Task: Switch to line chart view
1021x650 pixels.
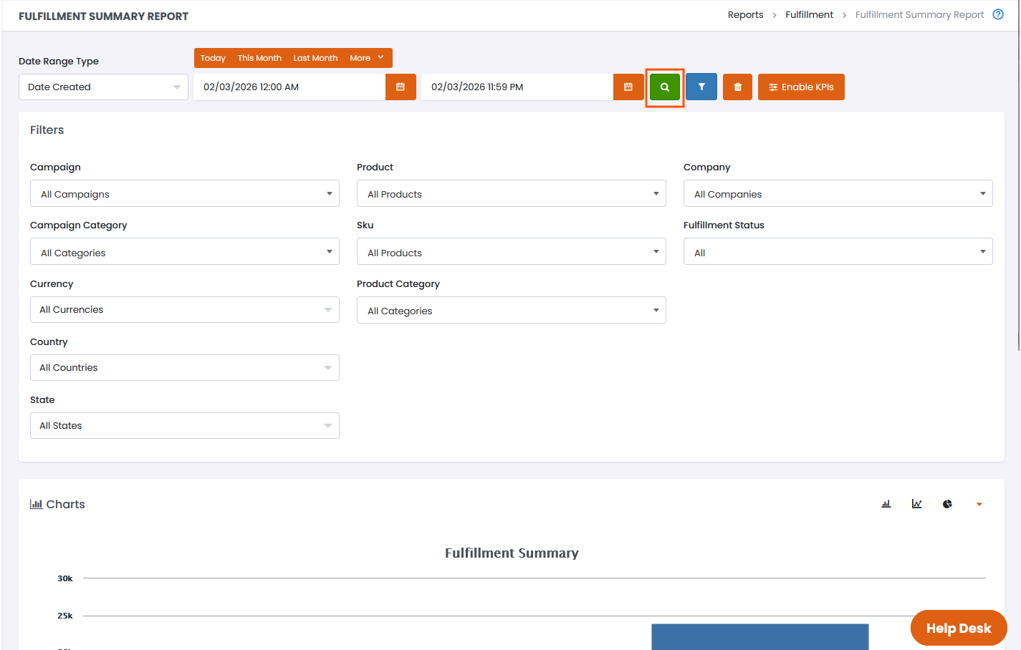Action: pos(916,504)
